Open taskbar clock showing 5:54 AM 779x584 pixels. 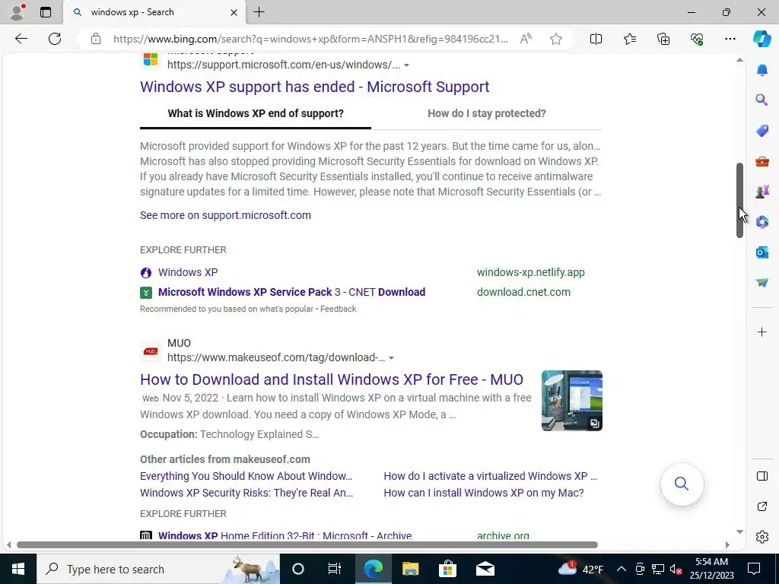click(x=711, y=569)
